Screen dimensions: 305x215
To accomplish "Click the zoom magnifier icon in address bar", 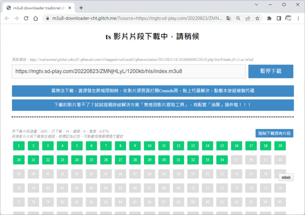I will click(x=238, y=18).
